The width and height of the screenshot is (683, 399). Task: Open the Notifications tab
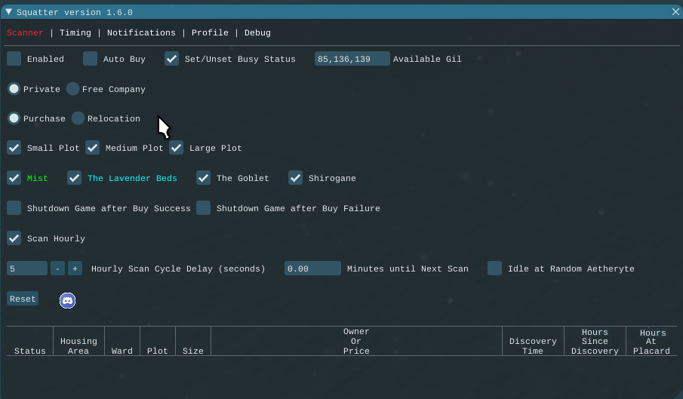(141, 32)
